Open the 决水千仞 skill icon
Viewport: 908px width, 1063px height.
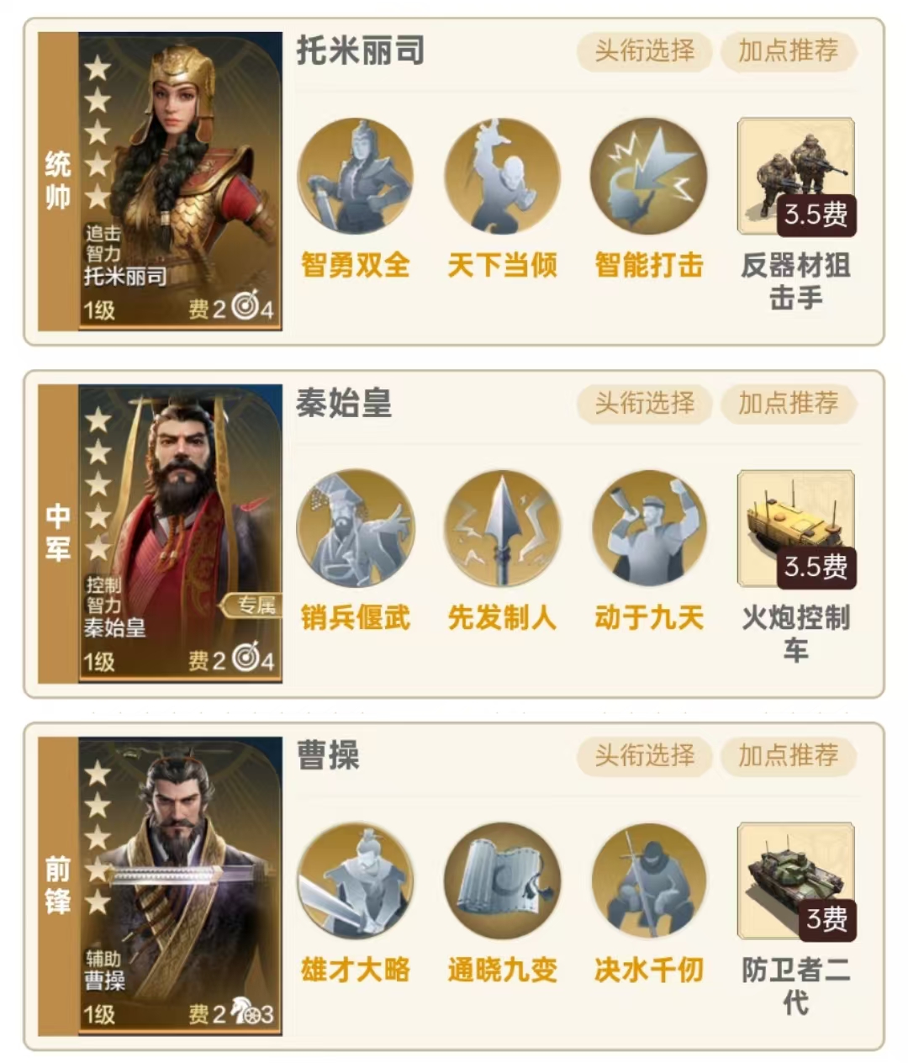coord(648,881)
